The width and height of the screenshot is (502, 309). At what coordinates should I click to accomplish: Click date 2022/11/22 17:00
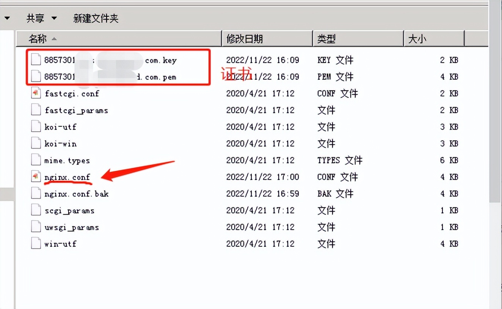coord(262,177)
